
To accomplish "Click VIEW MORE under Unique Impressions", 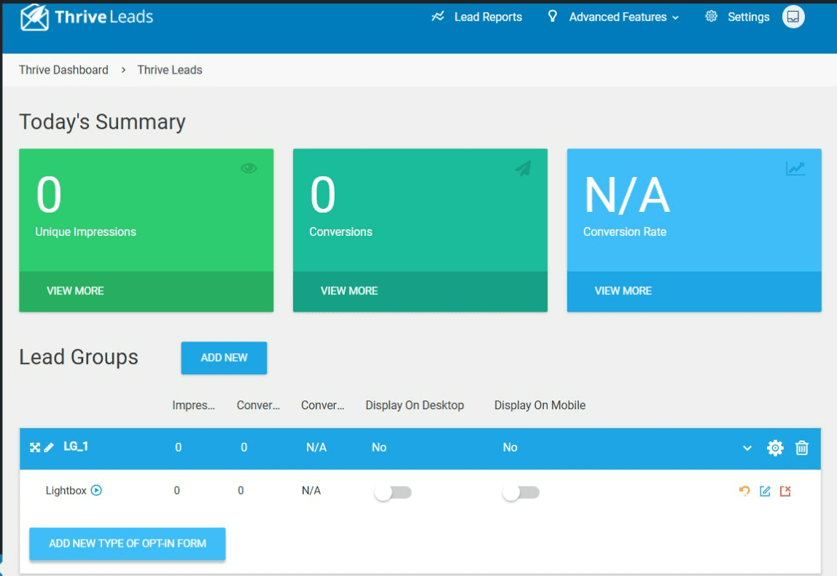I will 75,291.
